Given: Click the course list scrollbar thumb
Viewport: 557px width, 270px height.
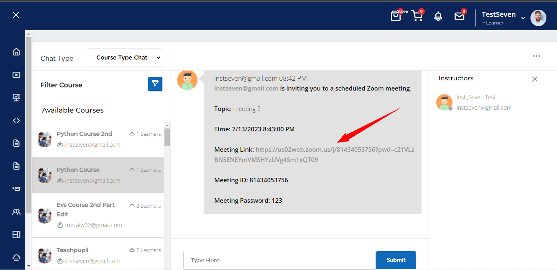Looking at the screenshot, I should coord(167,137).
